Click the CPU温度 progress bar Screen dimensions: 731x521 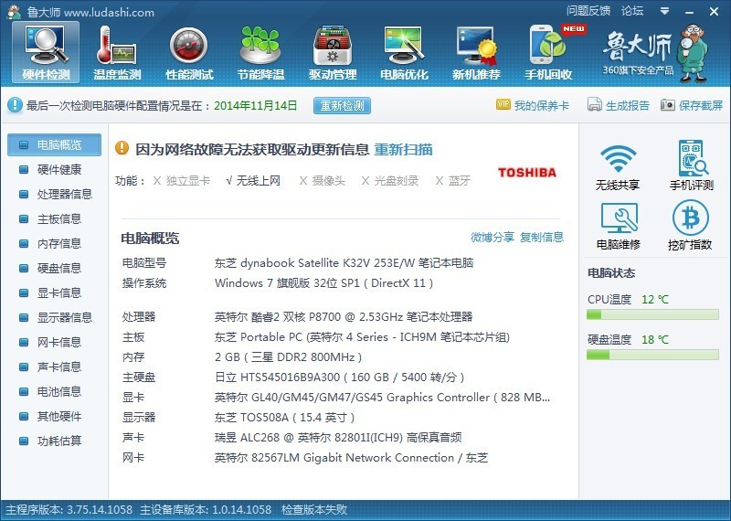click(652, 315)
